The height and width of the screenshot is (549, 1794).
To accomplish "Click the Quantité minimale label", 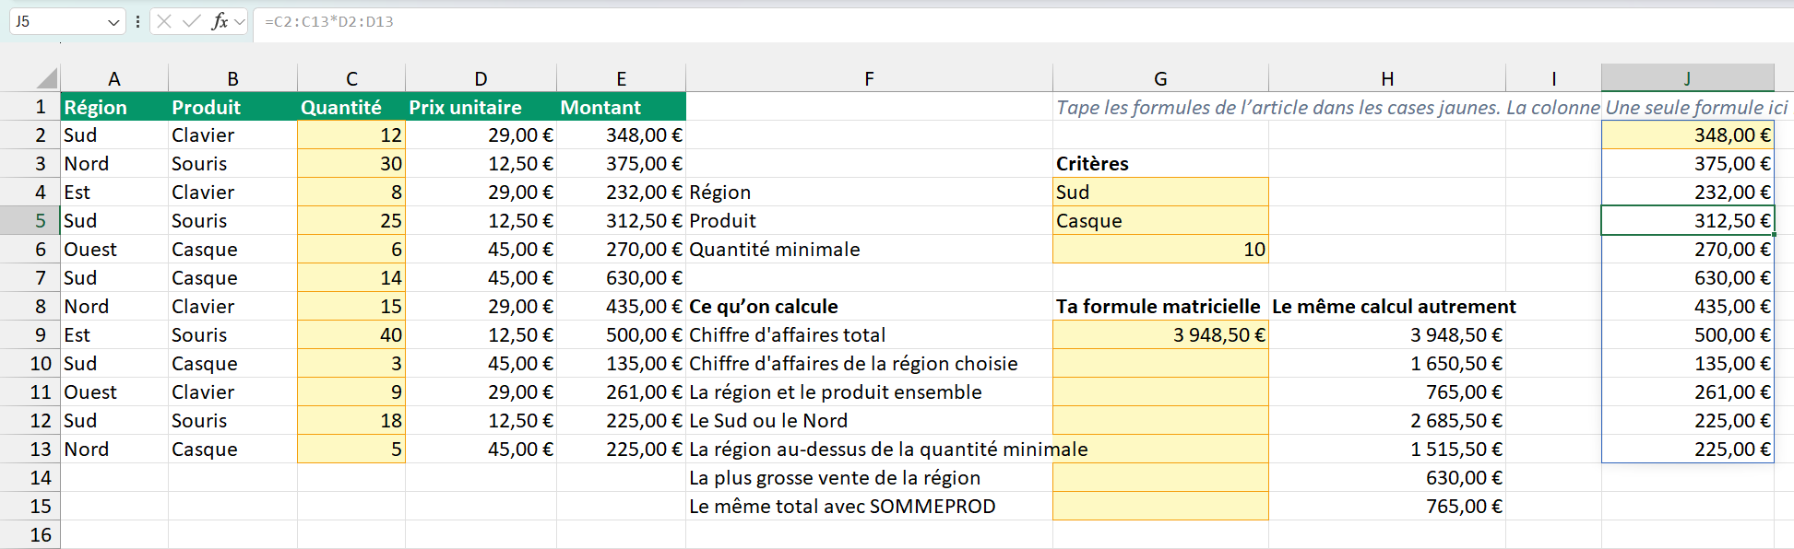I will click(x=775, y=249).
